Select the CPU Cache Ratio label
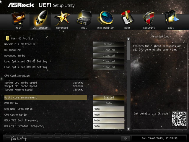The image size is (189, 142). (15, 115)
